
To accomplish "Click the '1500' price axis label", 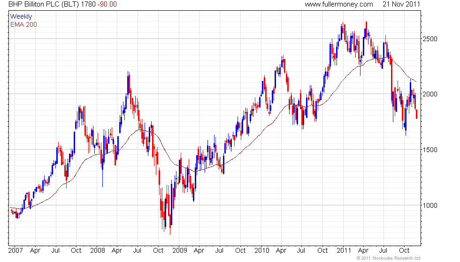I will coord(430,150).
